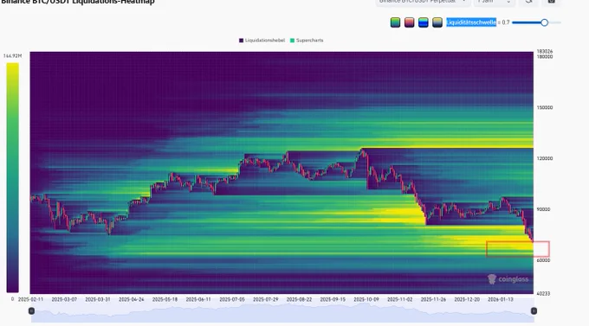
Task: Open the 1 Jahr timeframe dropdown
Action: 494,2
